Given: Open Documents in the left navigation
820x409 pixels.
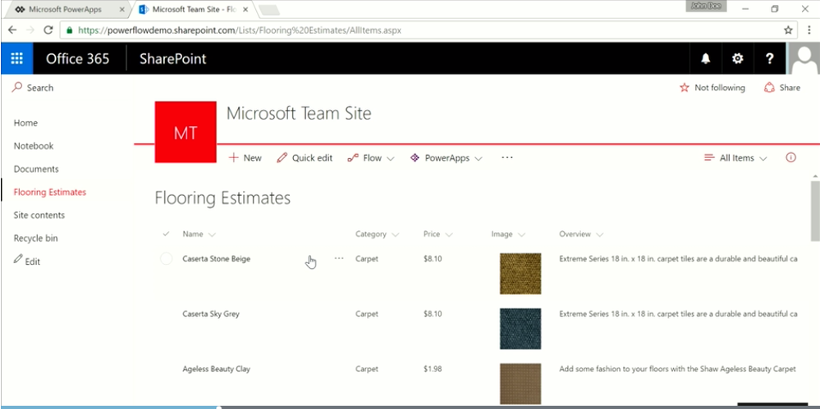Looking at the screenshot, I should (36, 169).
